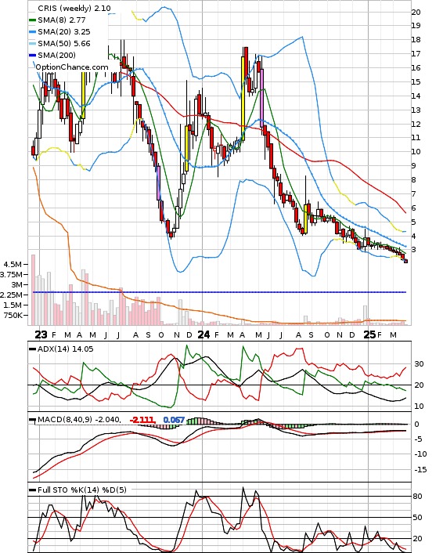Viewport: 443px width, 553px height.
Task: Click the light-blue SMA(50) legend swatch
Action: (32, 43)
